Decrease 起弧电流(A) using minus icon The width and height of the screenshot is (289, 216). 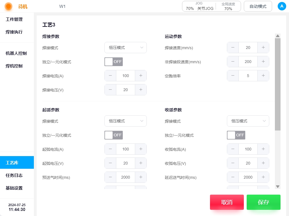coord(110,149)
